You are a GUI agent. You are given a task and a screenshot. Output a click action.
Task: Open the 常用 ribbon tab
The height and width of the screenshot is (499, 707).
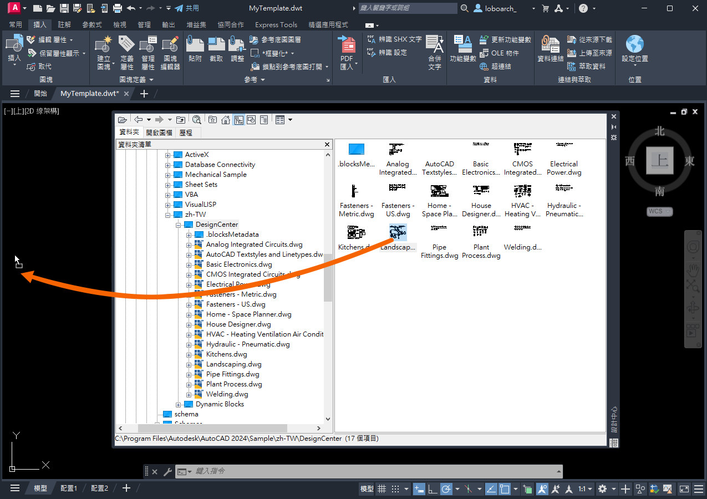16,25
